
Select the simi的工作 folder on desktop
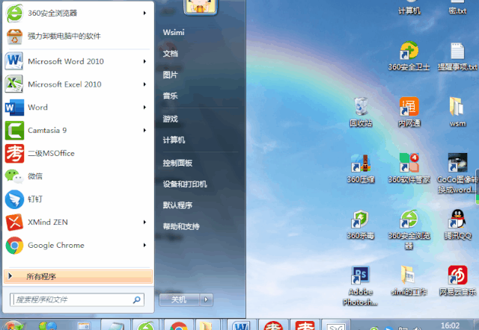point(409,281)
